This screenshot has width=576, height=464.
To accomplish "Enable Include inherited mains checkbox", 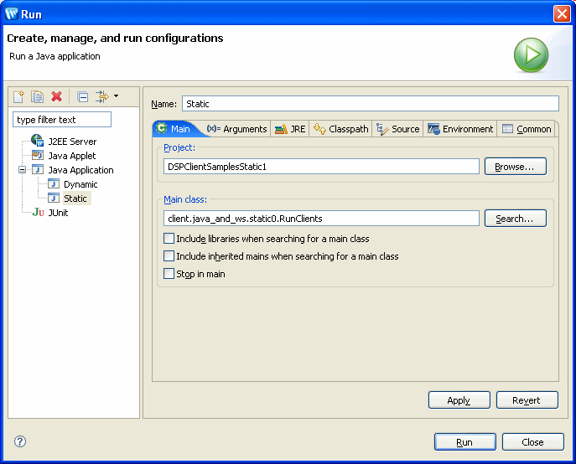I will coord(169,255).
